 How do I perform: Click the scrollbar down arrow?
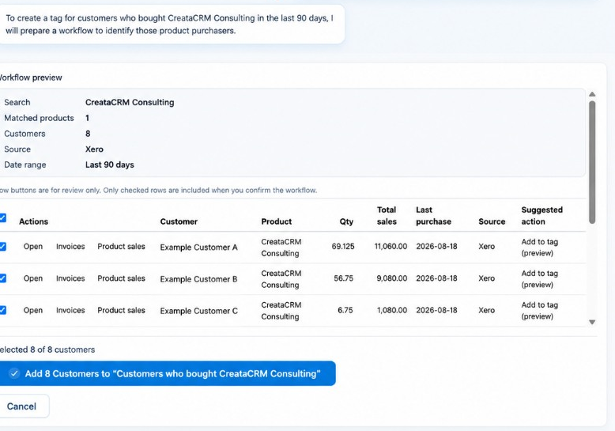pyautogui.click(x=592, y=323)
